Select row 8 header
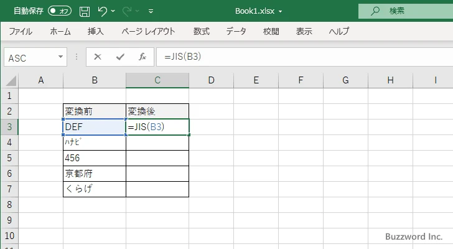 9,205
